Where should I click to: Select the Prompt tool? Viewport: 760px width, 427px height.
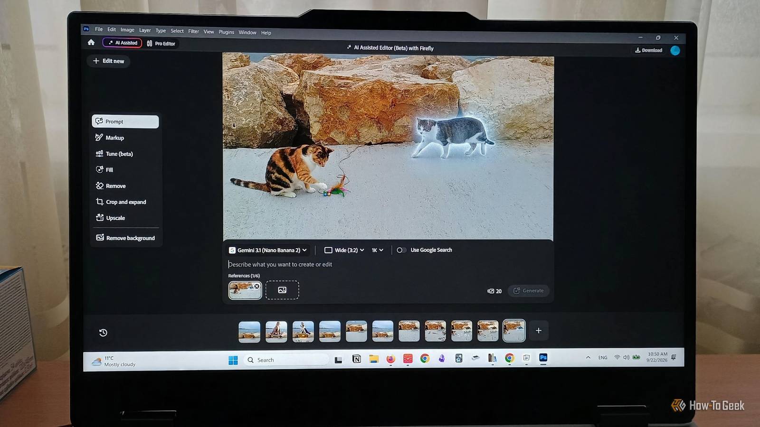click(x=125, y=121)
